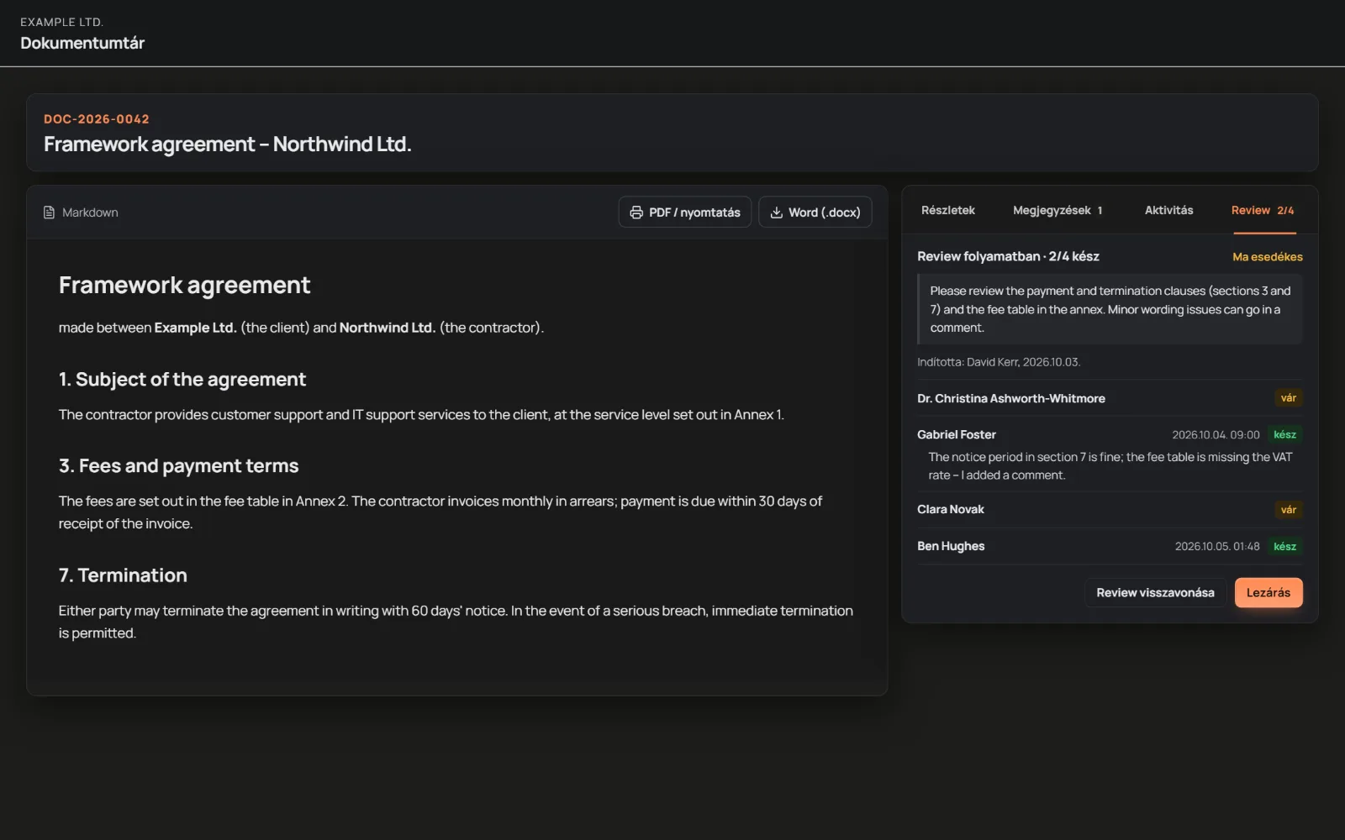Viewport: 1345px width, 840px height.
Task: Click document ID DOC-2026-0042
Action: 97,119
